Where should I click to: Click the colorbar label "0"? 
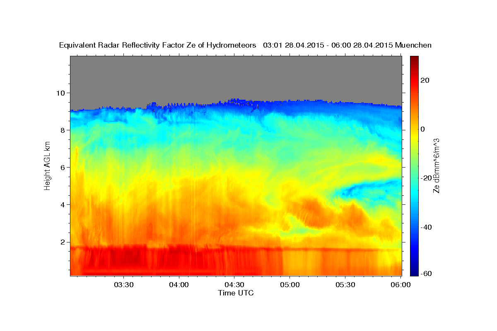[x=424, y=129]
